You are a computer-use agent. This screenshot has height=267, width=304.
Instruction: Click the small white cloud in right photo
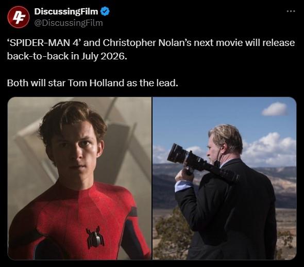[275, 109]
